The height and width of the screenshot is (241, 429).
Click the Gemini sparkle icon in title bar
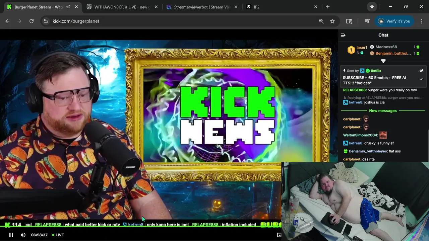point(372,7)
